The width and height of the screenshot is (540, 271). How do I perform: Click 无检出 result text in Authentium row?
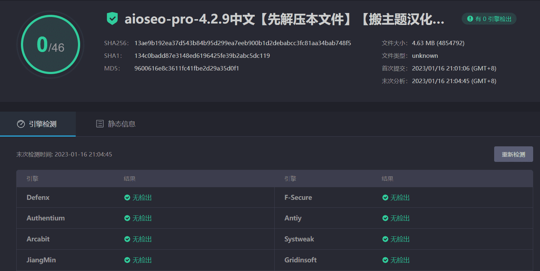(142, 218)
